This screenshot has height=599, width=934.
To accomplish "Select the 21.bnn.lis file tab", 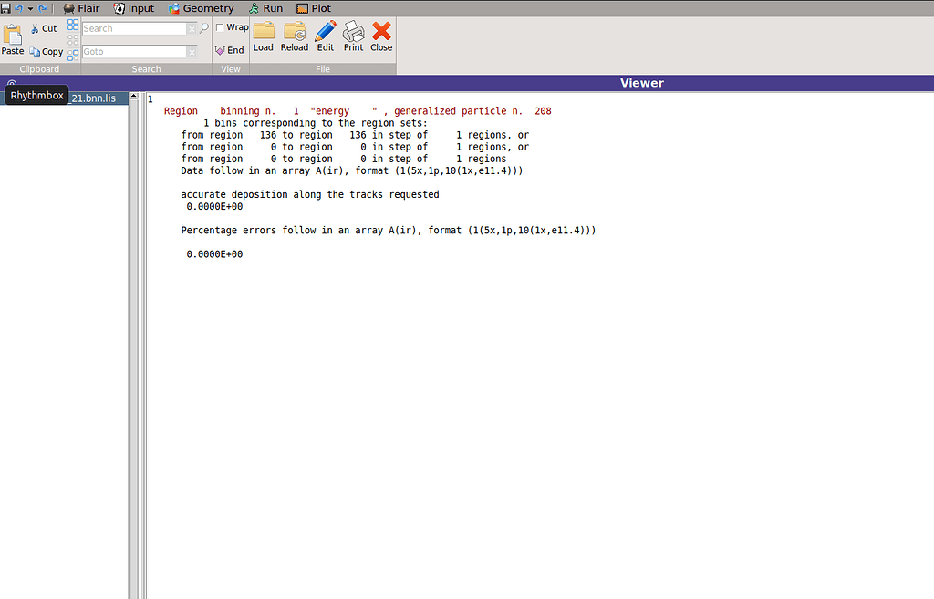I will [93, 98].
